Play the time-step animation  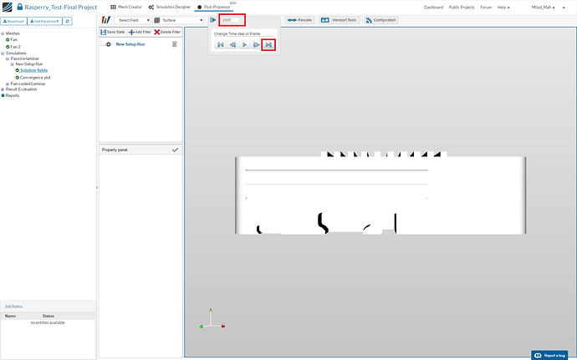click(244, 45)
